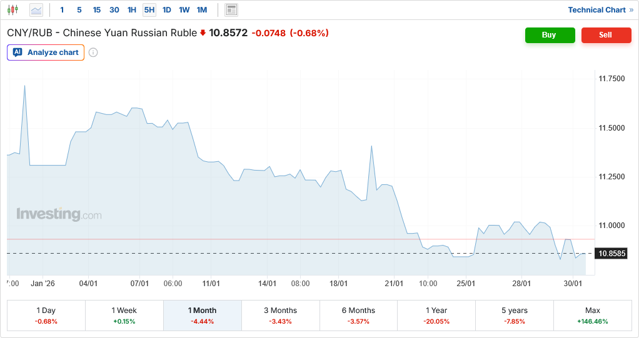Click the 06:00 x-axis time label
Screen dimensions: 639x338
tap(173, 284)
